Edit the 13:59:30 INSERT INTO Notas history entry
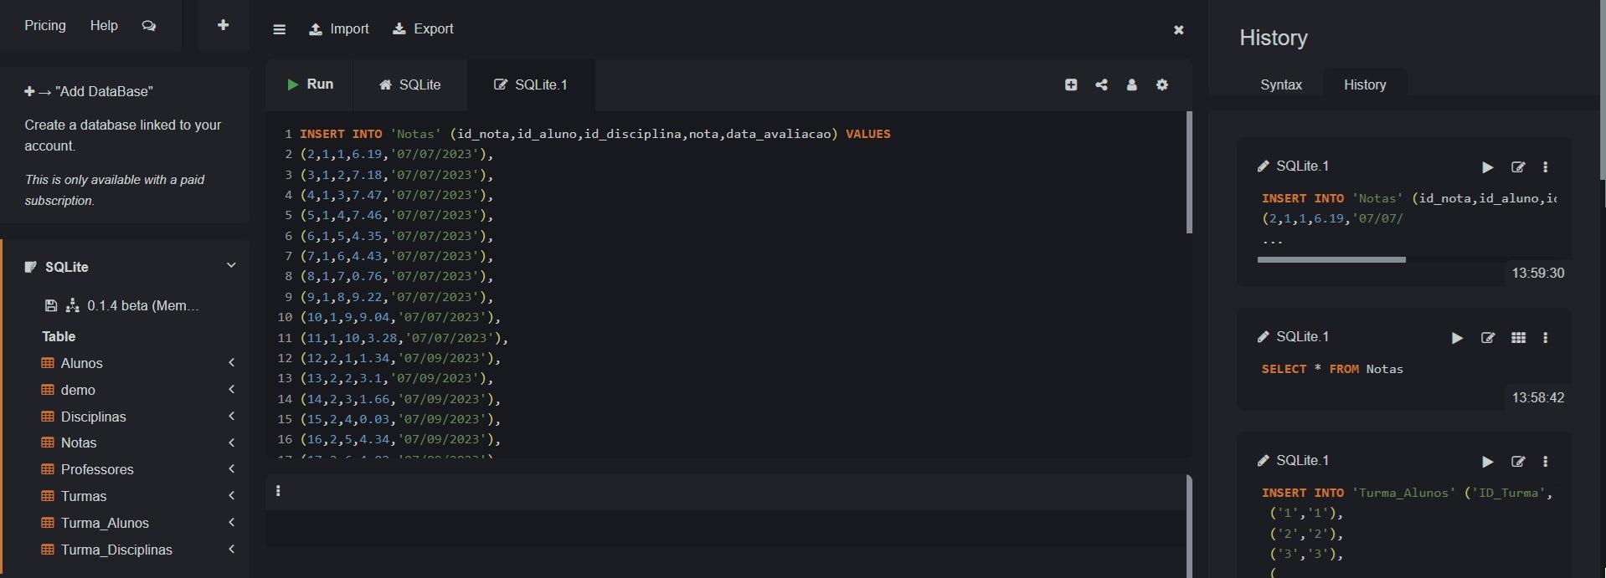 (x=1517, y=167)
